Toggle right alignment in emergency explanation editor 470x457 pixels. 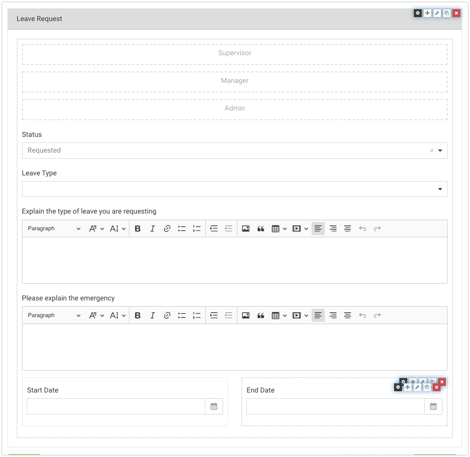[333, 315]
